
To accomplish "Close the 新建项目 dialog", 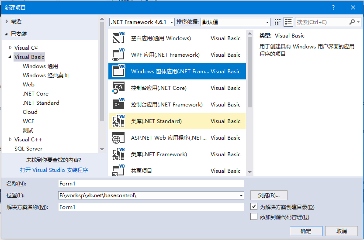I will coord(353,7).
